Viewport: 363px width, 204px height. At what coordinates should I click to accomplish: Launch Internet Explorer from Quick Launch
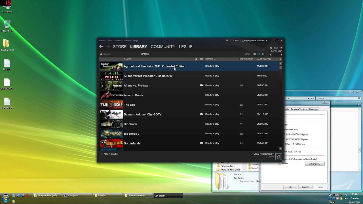[14, 195]
